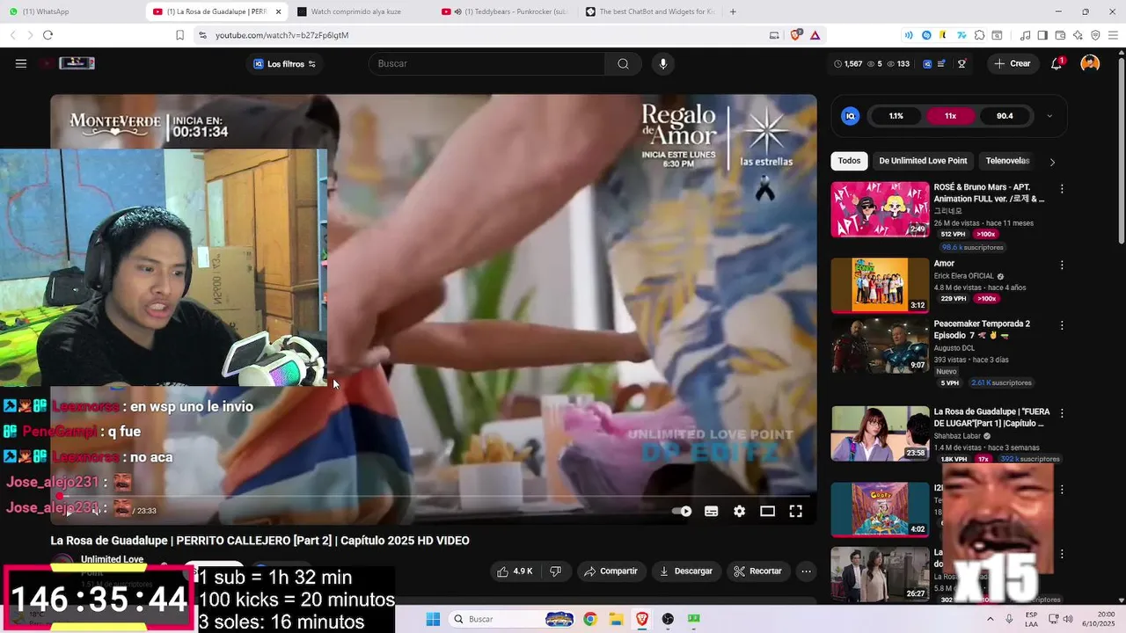The width and height of the screenshot is (1126, 633).
Task: Open the notifications bell
Action: [1057, 63]
